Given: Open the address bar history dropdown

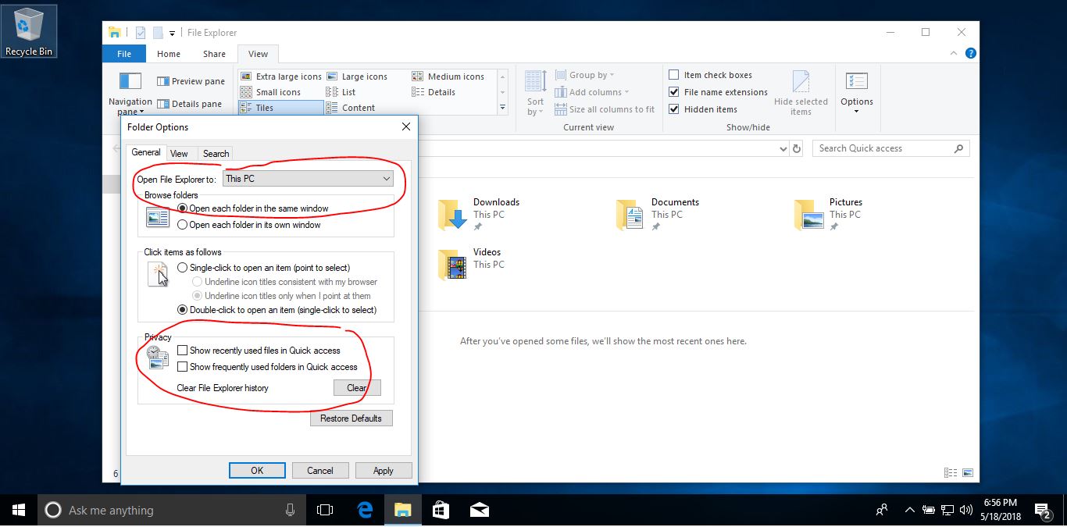Looking at the screenshot, I should 783,148.
